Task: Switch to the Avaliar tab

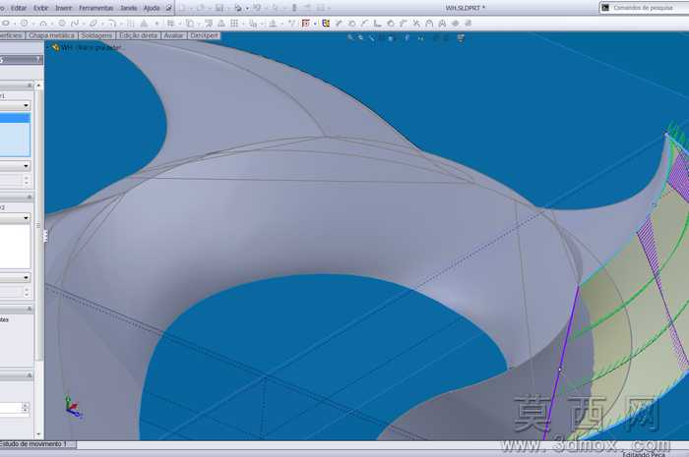Action: (x=173, y=35)
